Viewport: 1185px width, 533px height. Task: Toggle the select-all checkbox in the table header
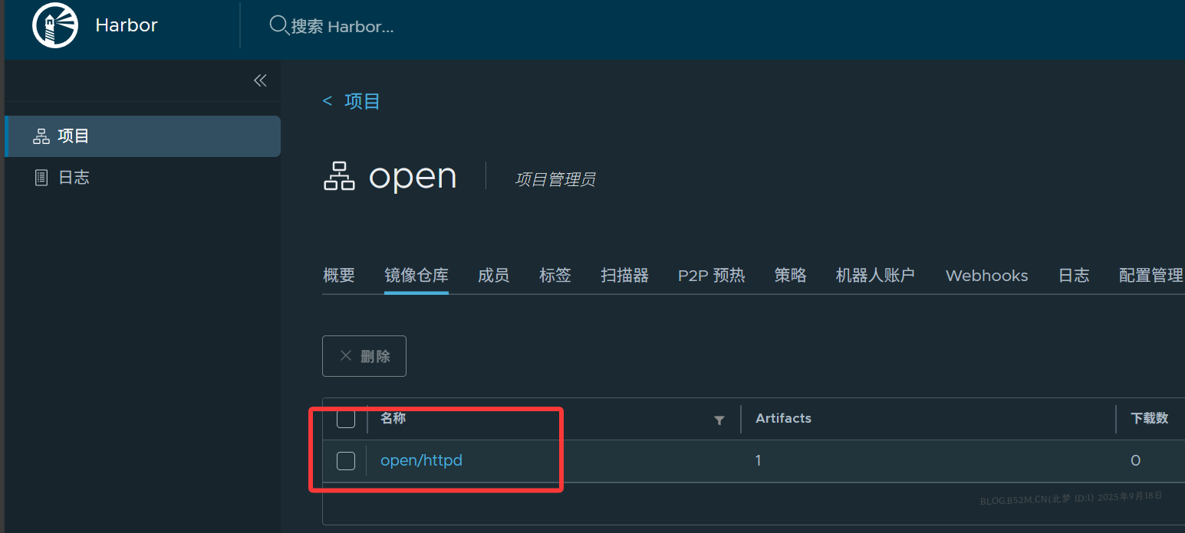[346, 420]
